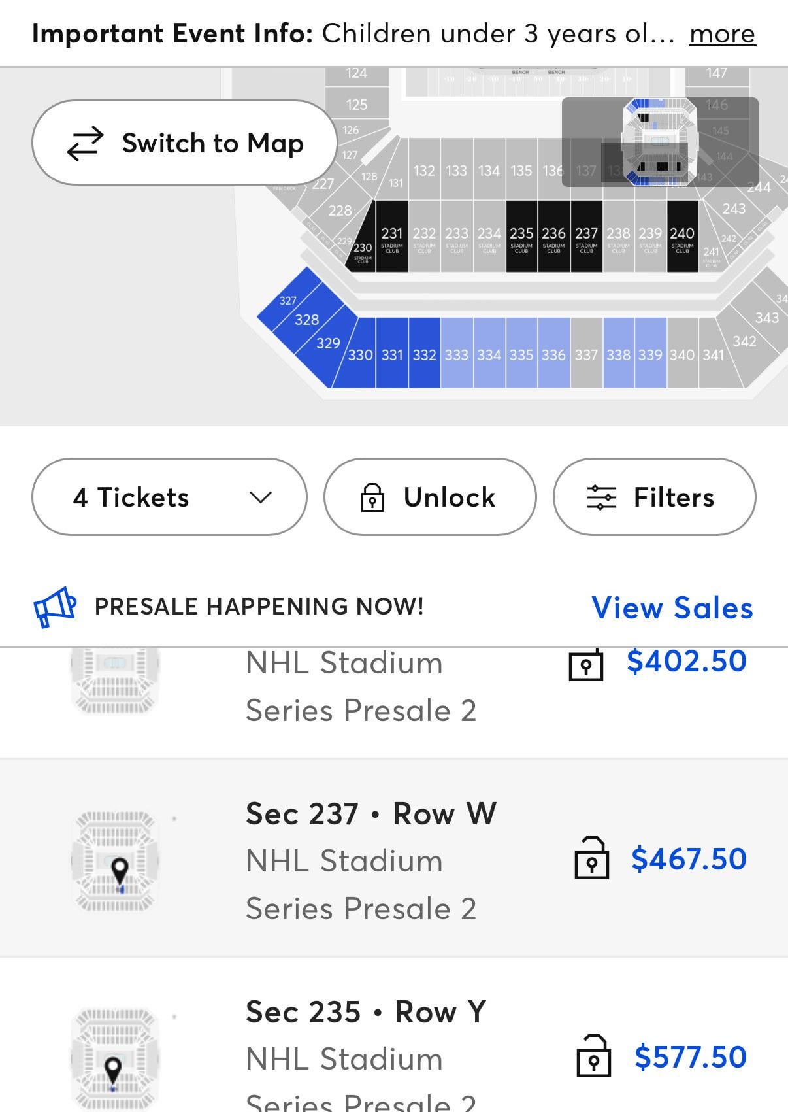Open the 4 Tickets quantity dropdown
The width and height of the screenshot is (788, 1112).
click(169, 497)
